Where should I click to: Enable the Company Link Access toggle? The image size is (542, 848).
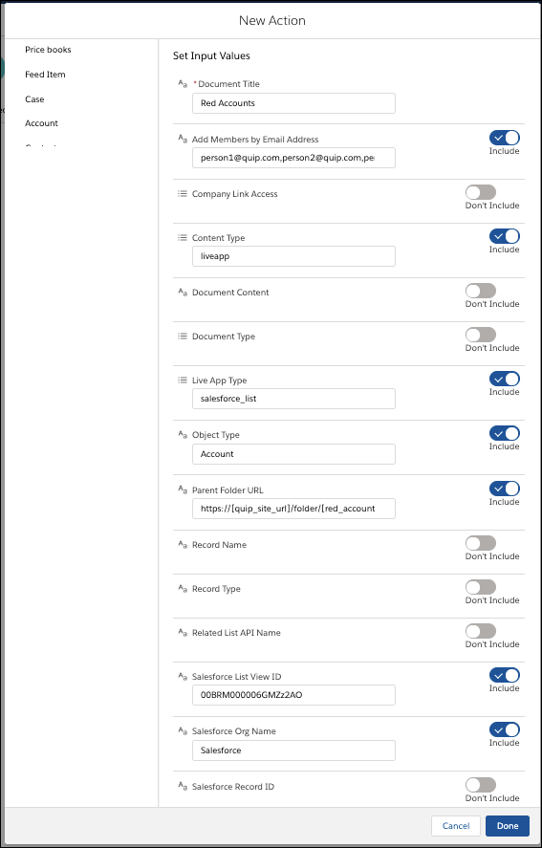[x=481, y=192]
